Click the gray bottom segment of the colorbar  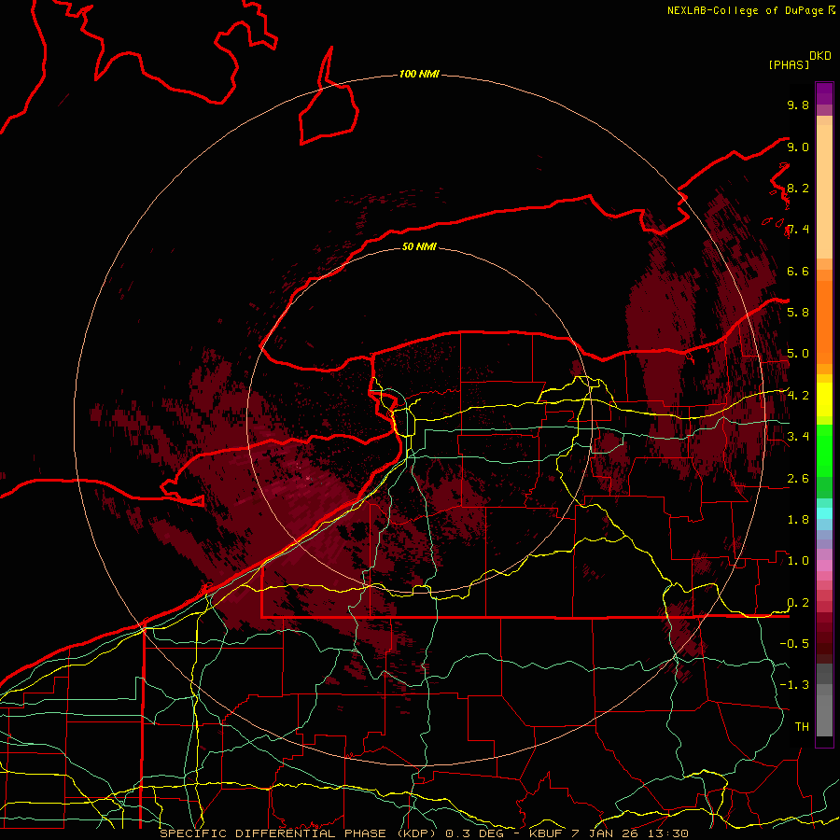(x=824, y=710)
